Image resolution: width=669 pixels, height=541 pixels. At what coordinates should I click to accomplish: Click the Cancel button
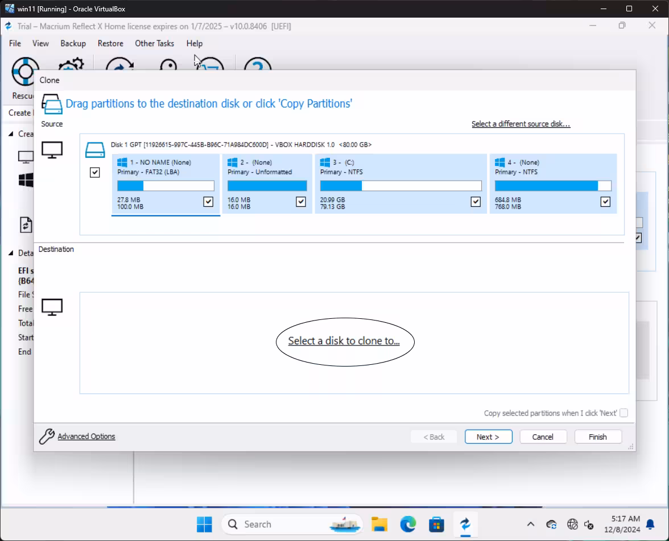point(543,437)
